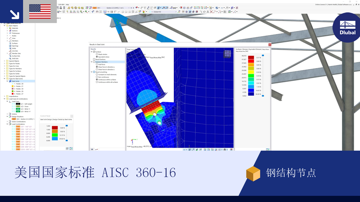This screenshot has width=360, height=202.
Task: Click the print icon in dialog bottom toolbar
Action: click(x=225, y=149)
